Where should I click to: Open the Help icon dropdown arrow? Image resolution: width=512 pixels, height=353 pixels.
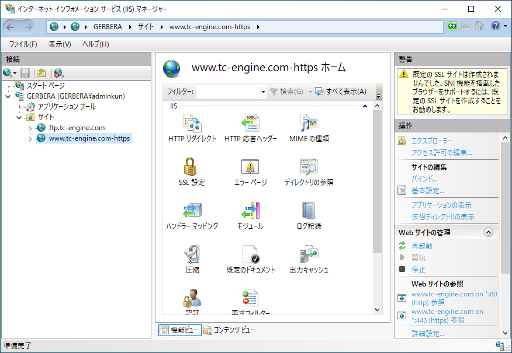click(x=505, y=26)
